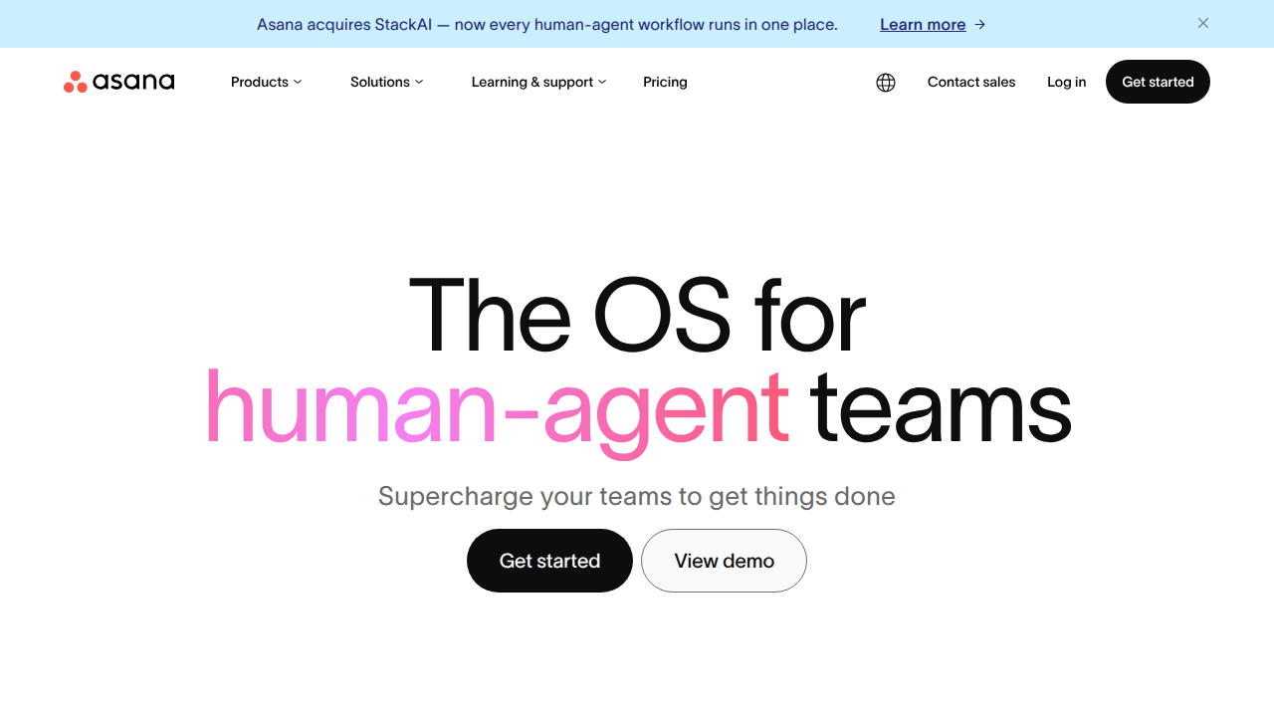Follow the Learn more banner link
This screenshot has height=717, width=1274.
(x=923, y=25)
